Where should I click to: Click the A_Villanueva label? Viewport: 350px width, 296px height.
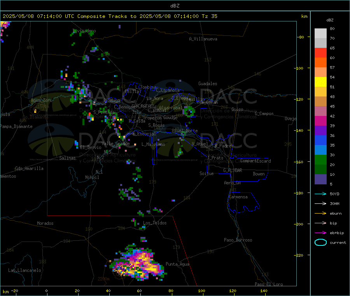click(203, 39)
